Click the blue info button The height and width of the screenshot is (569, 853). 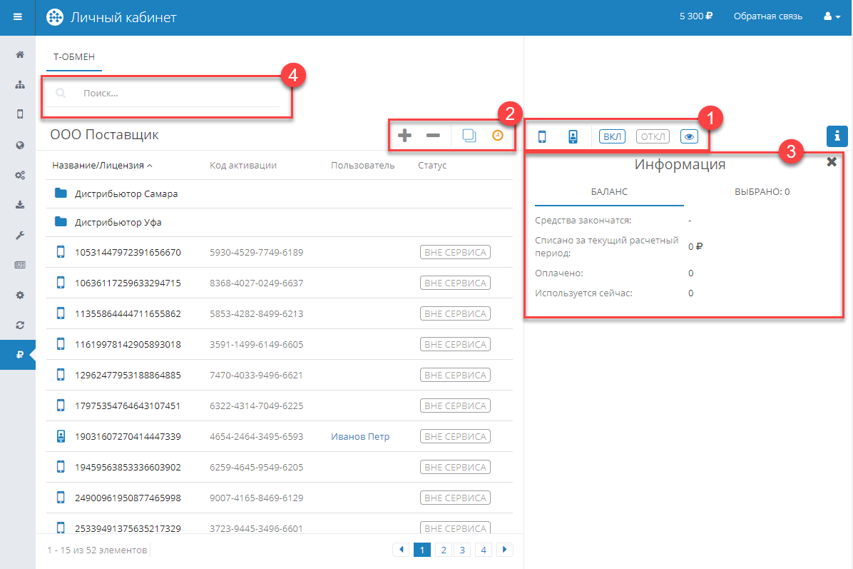(x=837, y=136)
